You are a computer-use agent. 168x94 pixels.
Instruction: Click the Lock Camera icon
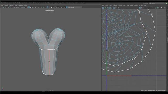coord(4,7)
